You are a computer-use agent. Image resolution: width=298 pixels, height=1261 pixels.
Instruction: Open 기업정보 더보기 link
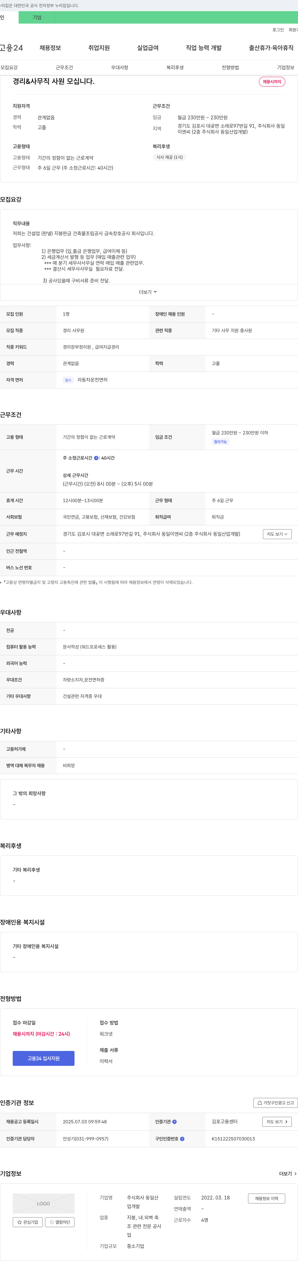[288, 1173]
